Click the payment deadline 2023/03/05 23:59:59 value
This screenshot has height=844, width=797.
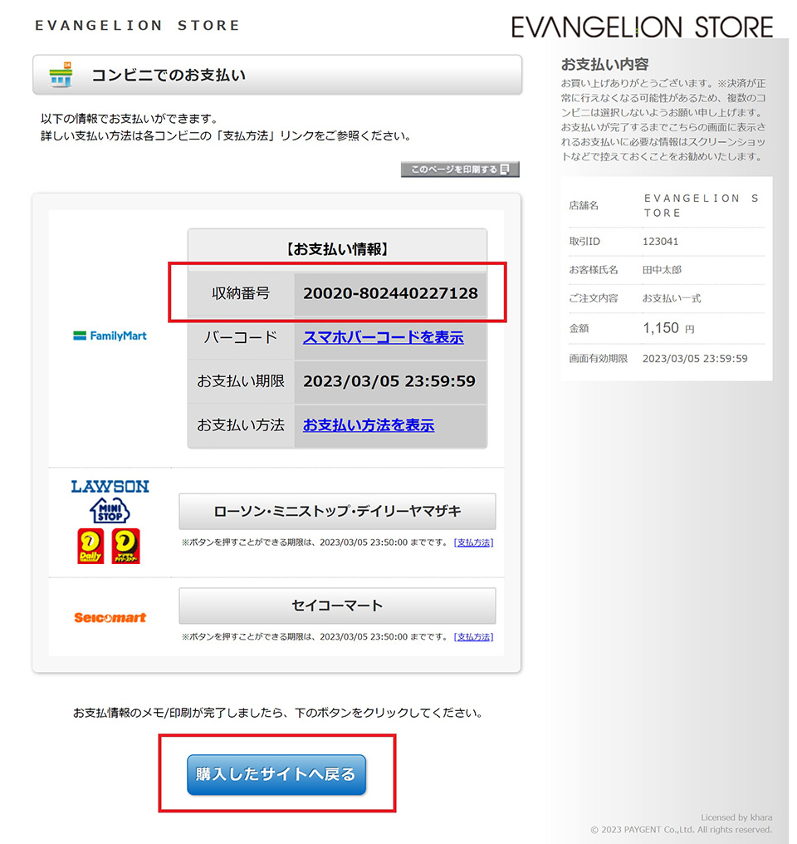[x=389, y=381]
